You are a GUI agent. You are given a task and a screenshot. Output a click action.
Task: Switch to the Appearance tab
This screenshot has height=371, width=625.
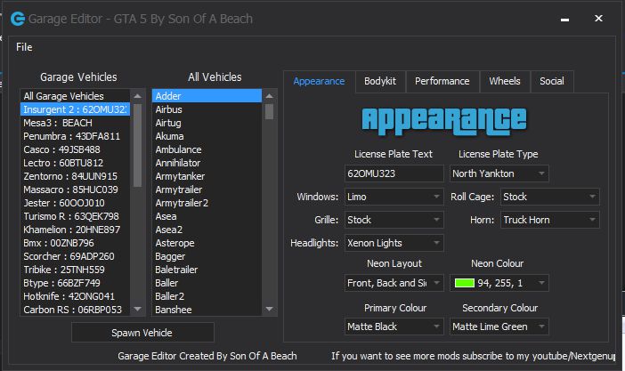click(x=319, y=81)
